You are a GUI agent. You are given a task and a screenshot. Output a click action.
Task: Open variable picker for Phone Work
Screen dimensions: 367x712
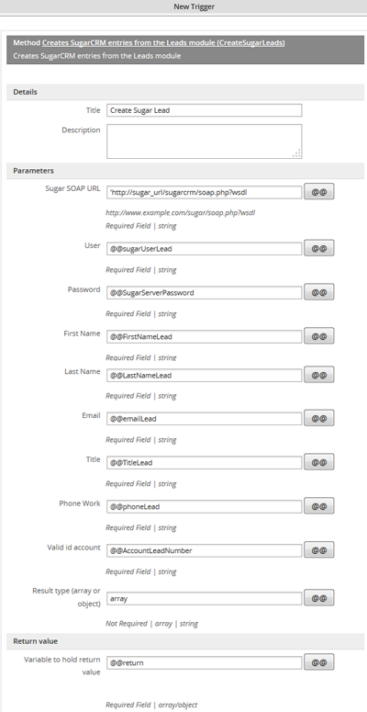click(319, 506)
